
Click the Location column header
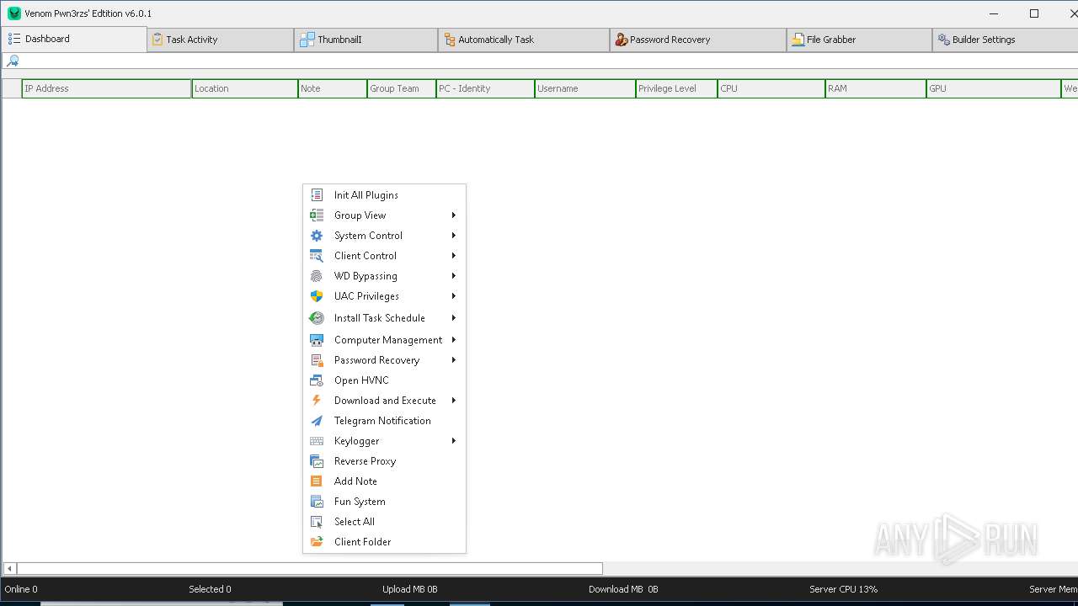(x=244, y=88)
